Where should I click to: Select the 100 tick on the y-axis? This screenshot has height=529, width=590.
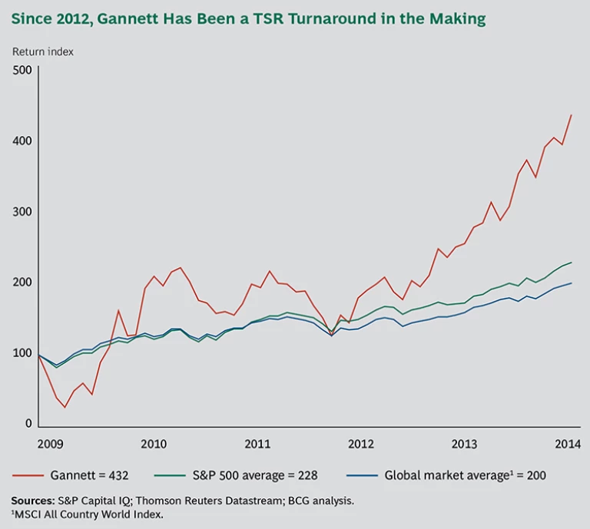click(23, 353)
